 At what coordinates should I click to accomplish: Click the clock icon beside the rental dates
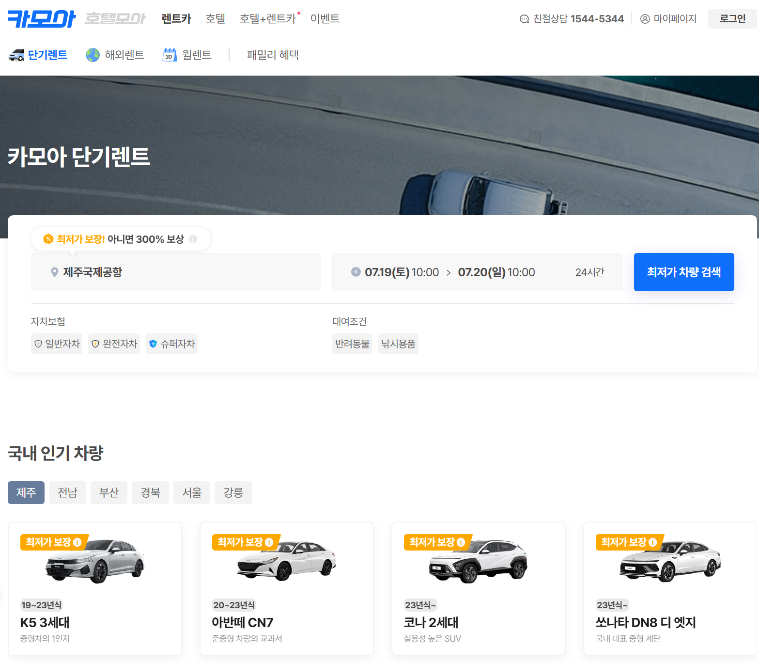(355, 272)
